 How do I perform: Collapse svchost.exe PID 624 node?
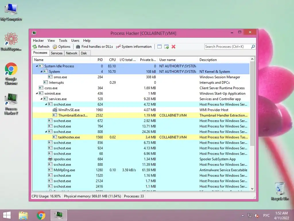pyautogui.click(x=46, y=104)
